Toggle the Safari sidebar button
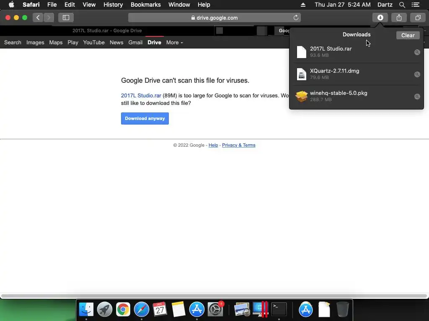 coord(66,18)
